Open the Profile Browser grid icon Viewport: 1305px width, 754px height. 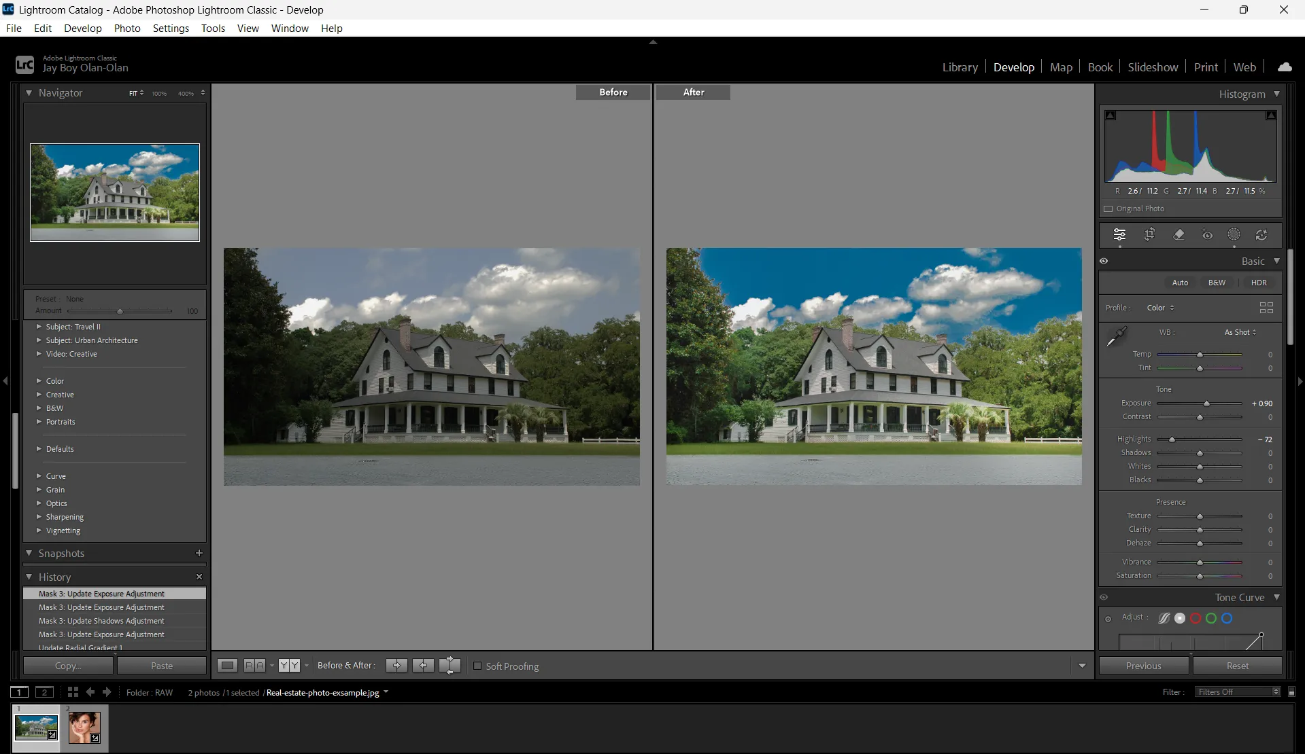tap(1266, 308)
